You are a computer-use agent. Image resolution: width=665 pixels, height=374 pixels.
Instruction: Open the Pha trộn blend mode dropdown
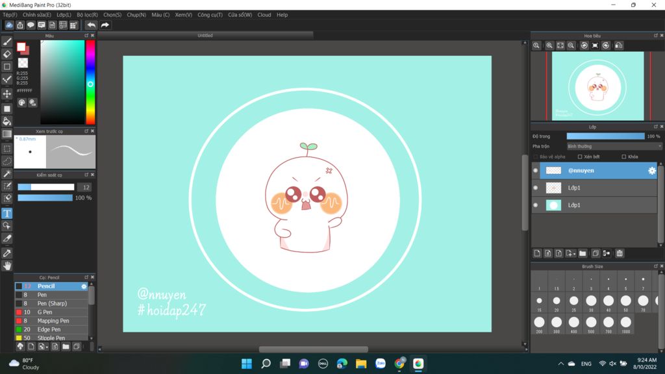click(614, 146)
